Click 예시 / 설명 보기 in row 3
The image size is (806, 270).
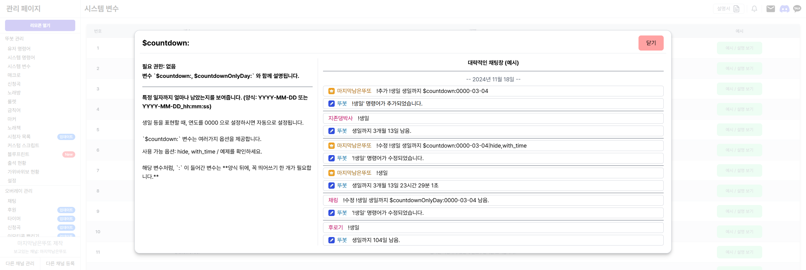click(x=739, y=89)
